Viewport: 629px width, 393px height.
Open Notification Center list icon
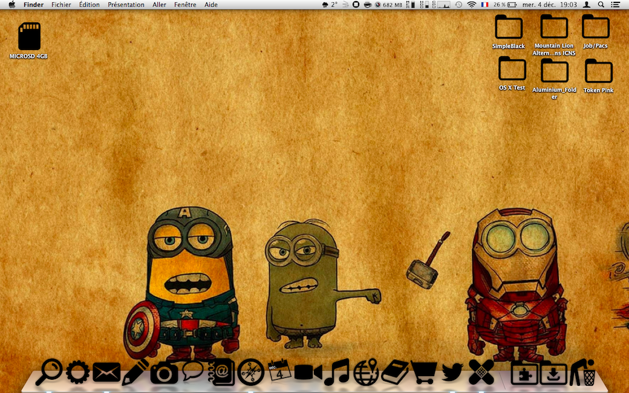(615, 4)
